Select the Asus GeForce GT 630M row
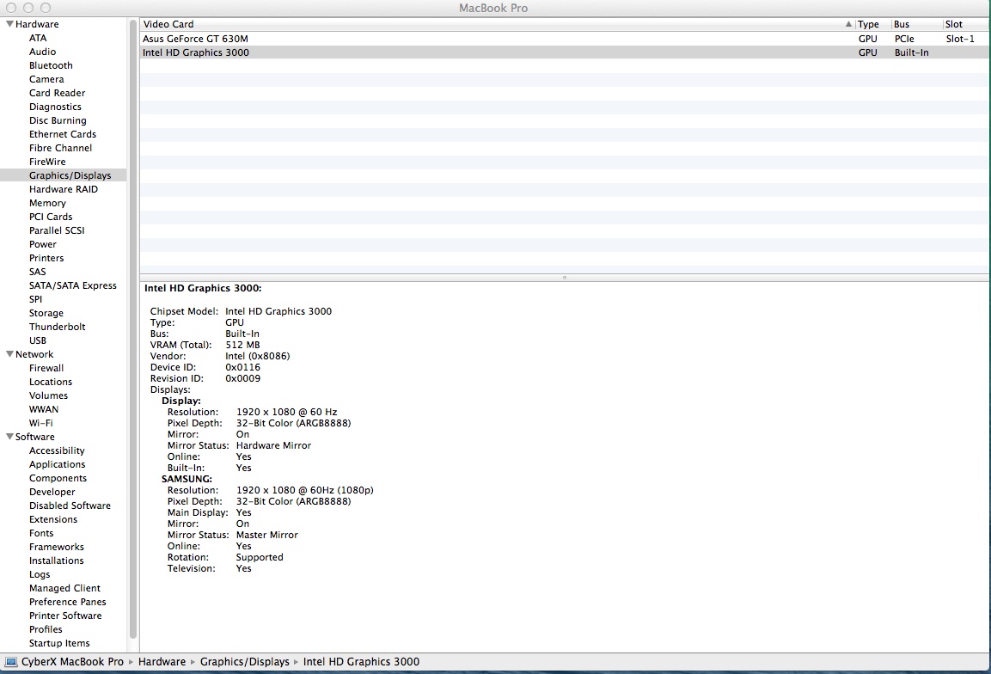991x674 pixels. (x=195, y=39)
